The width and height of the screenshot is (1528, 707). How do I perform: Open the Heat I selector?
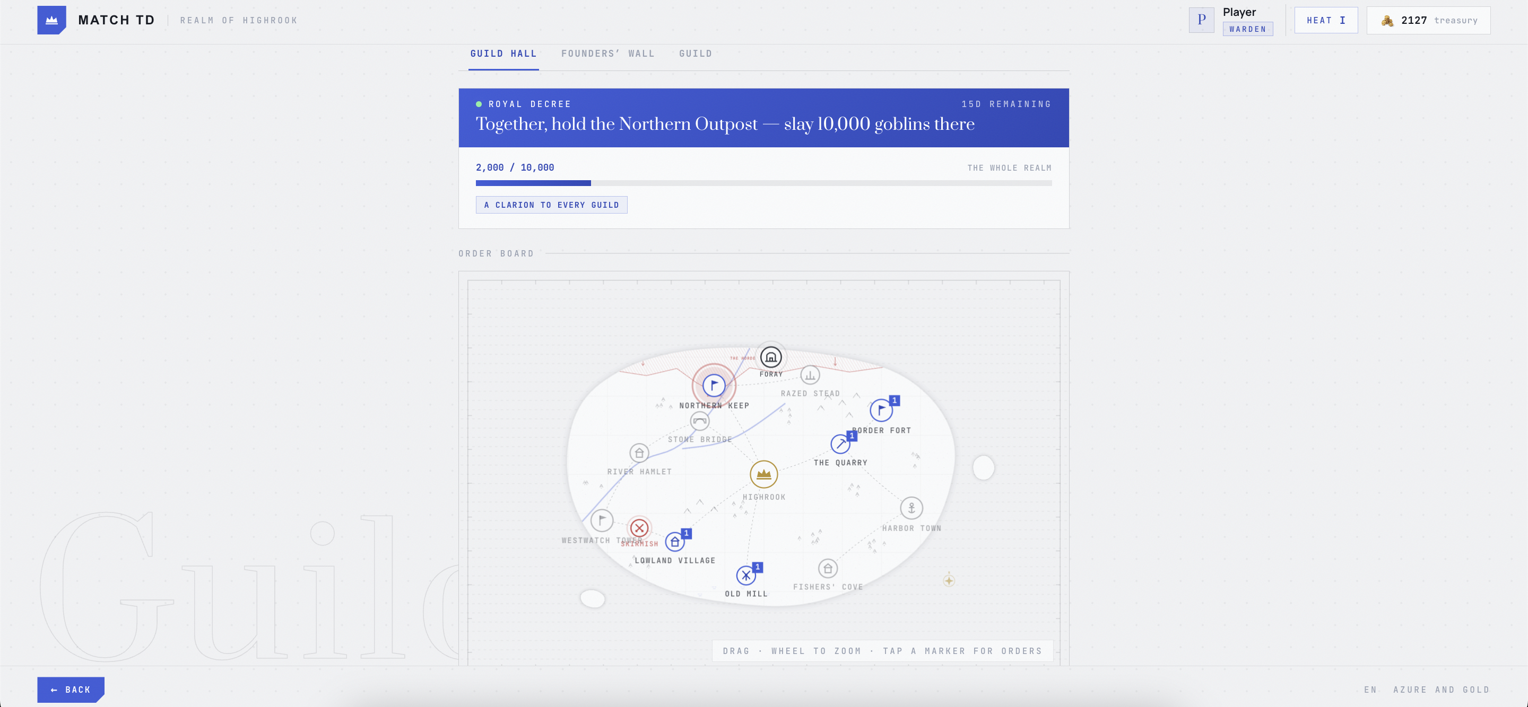tap(1326, 20)
